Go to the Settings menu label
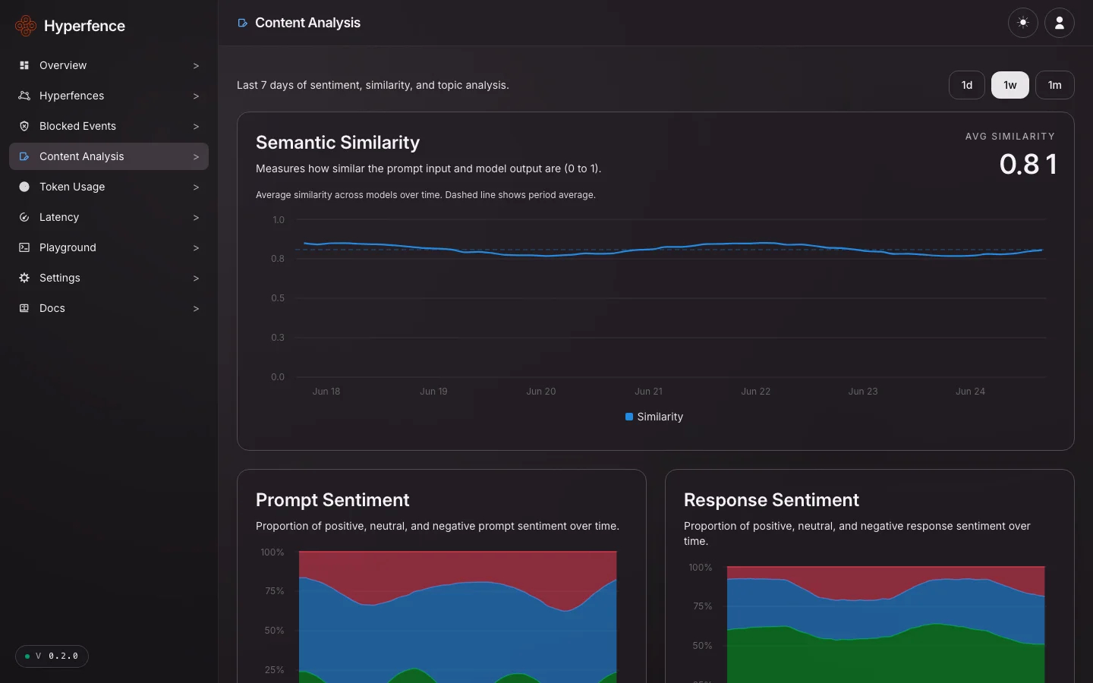The width and height of the screenshot is (1093, 683). click(60, 278)
